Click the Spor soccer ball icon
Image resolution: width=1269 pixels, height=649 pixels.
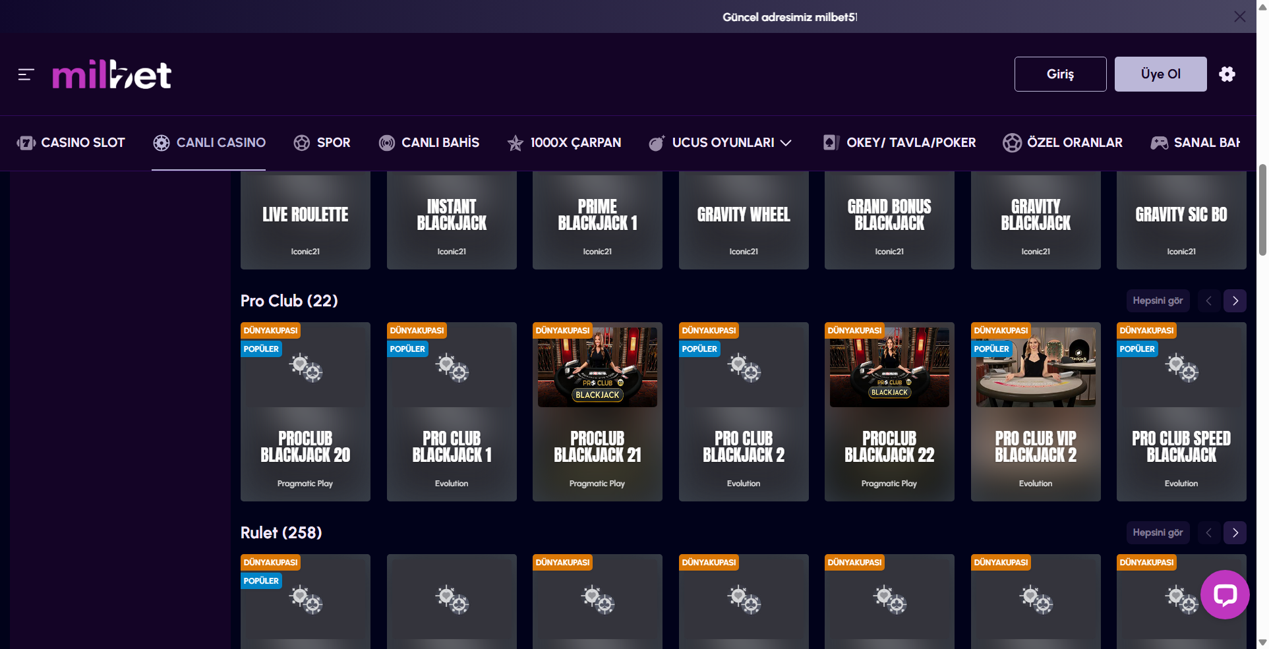point(302,143)
